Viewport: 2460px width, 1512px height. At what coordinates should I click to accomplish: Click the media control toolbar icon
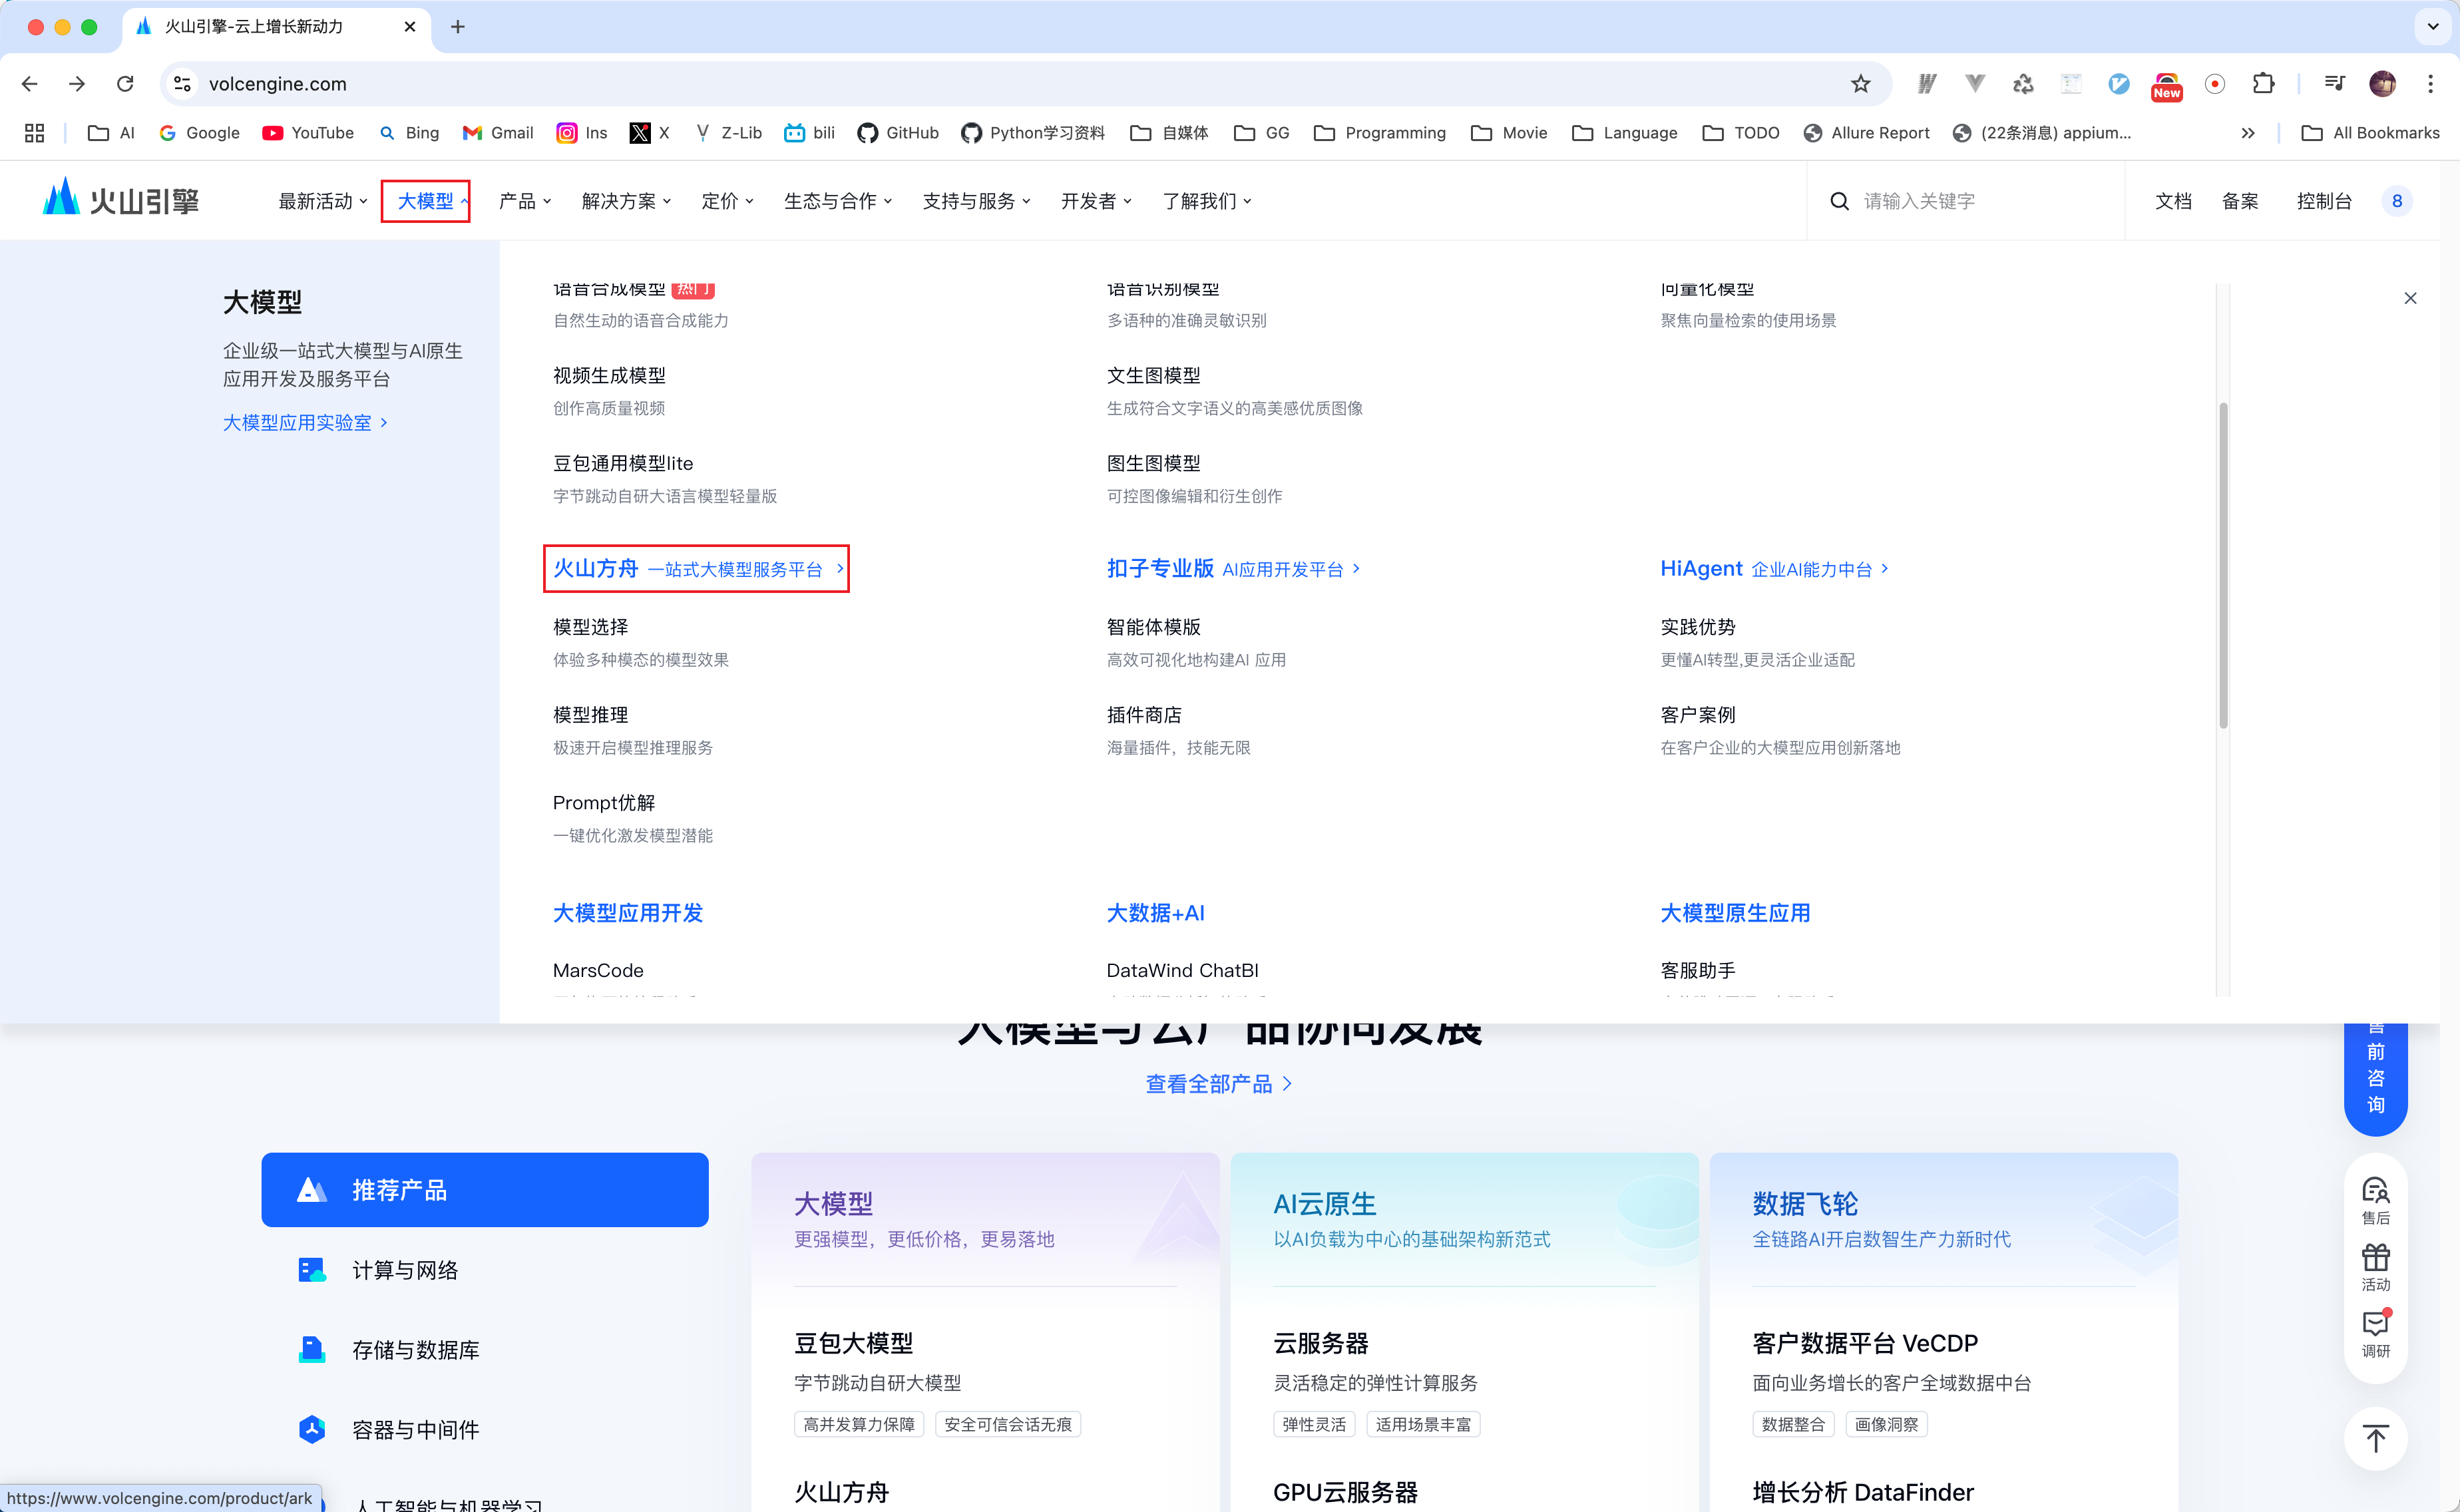pyautogui.click(x=2334, y=84)
